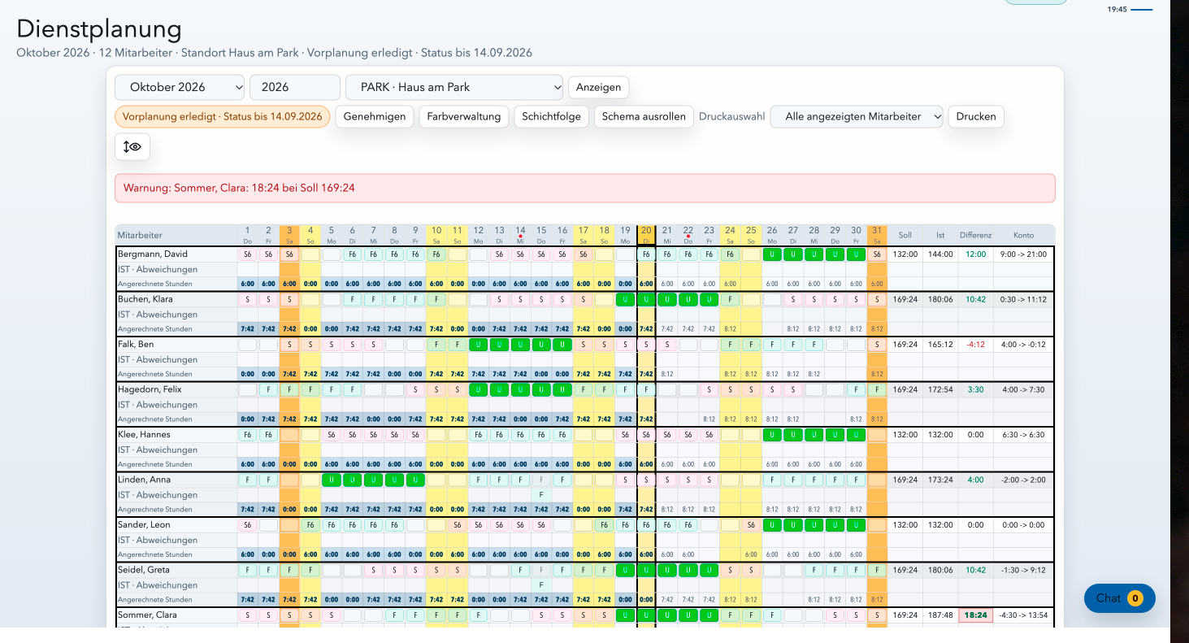
Task: Open the Chat widget
Action: click(x=1119, y=598)
